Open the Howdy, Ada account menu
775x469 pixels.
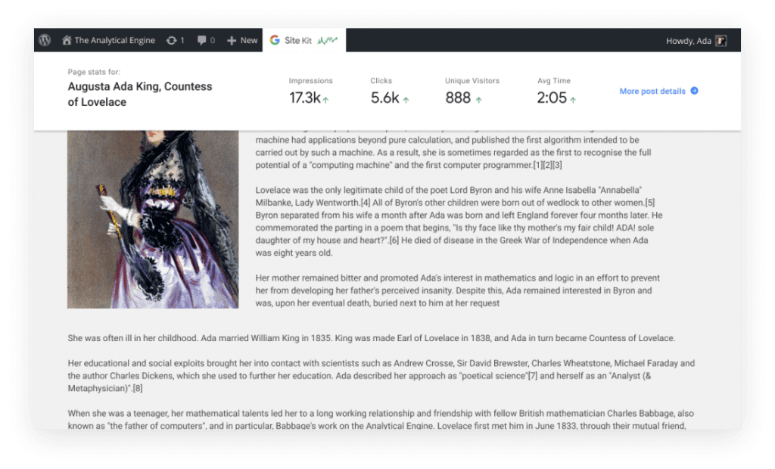point(689,41)
